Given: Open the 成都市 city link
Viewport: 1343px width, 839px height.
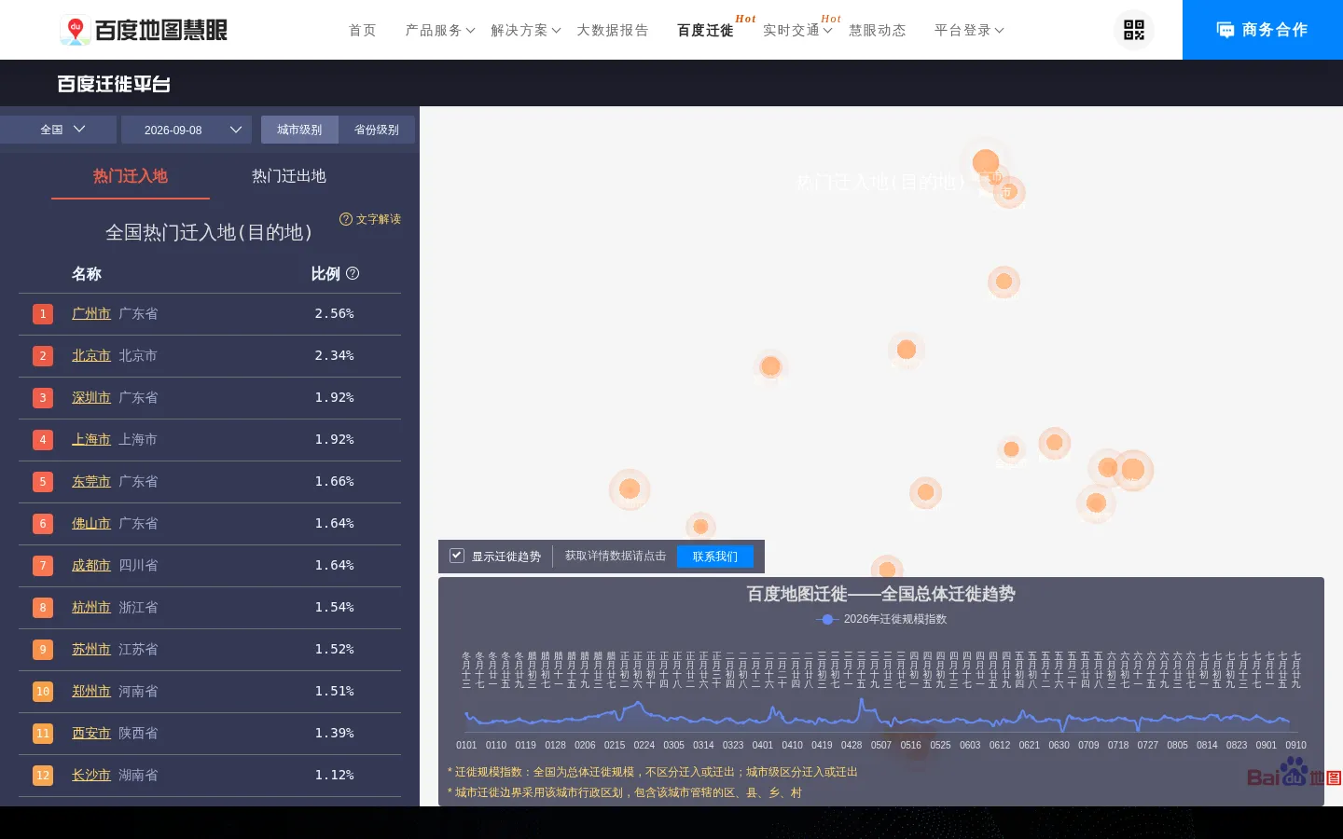Looking at the screenshot, I should [91, 566].
